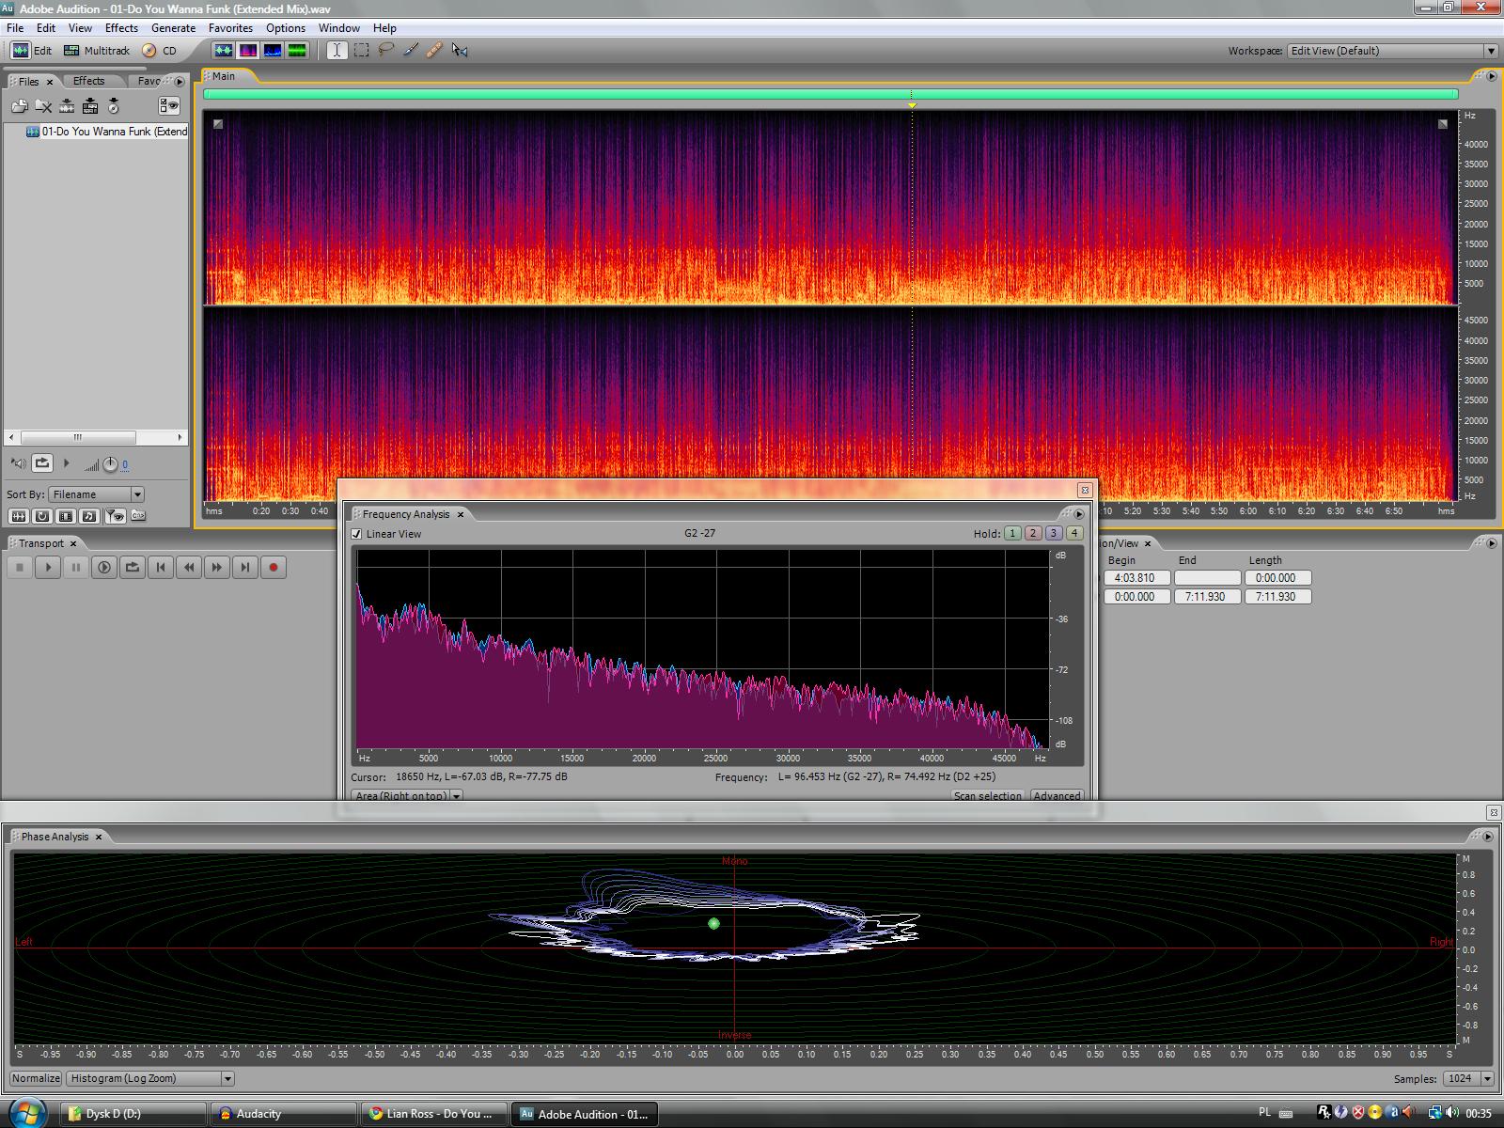Adjust the preview volume knob

(x=110, y=464)
